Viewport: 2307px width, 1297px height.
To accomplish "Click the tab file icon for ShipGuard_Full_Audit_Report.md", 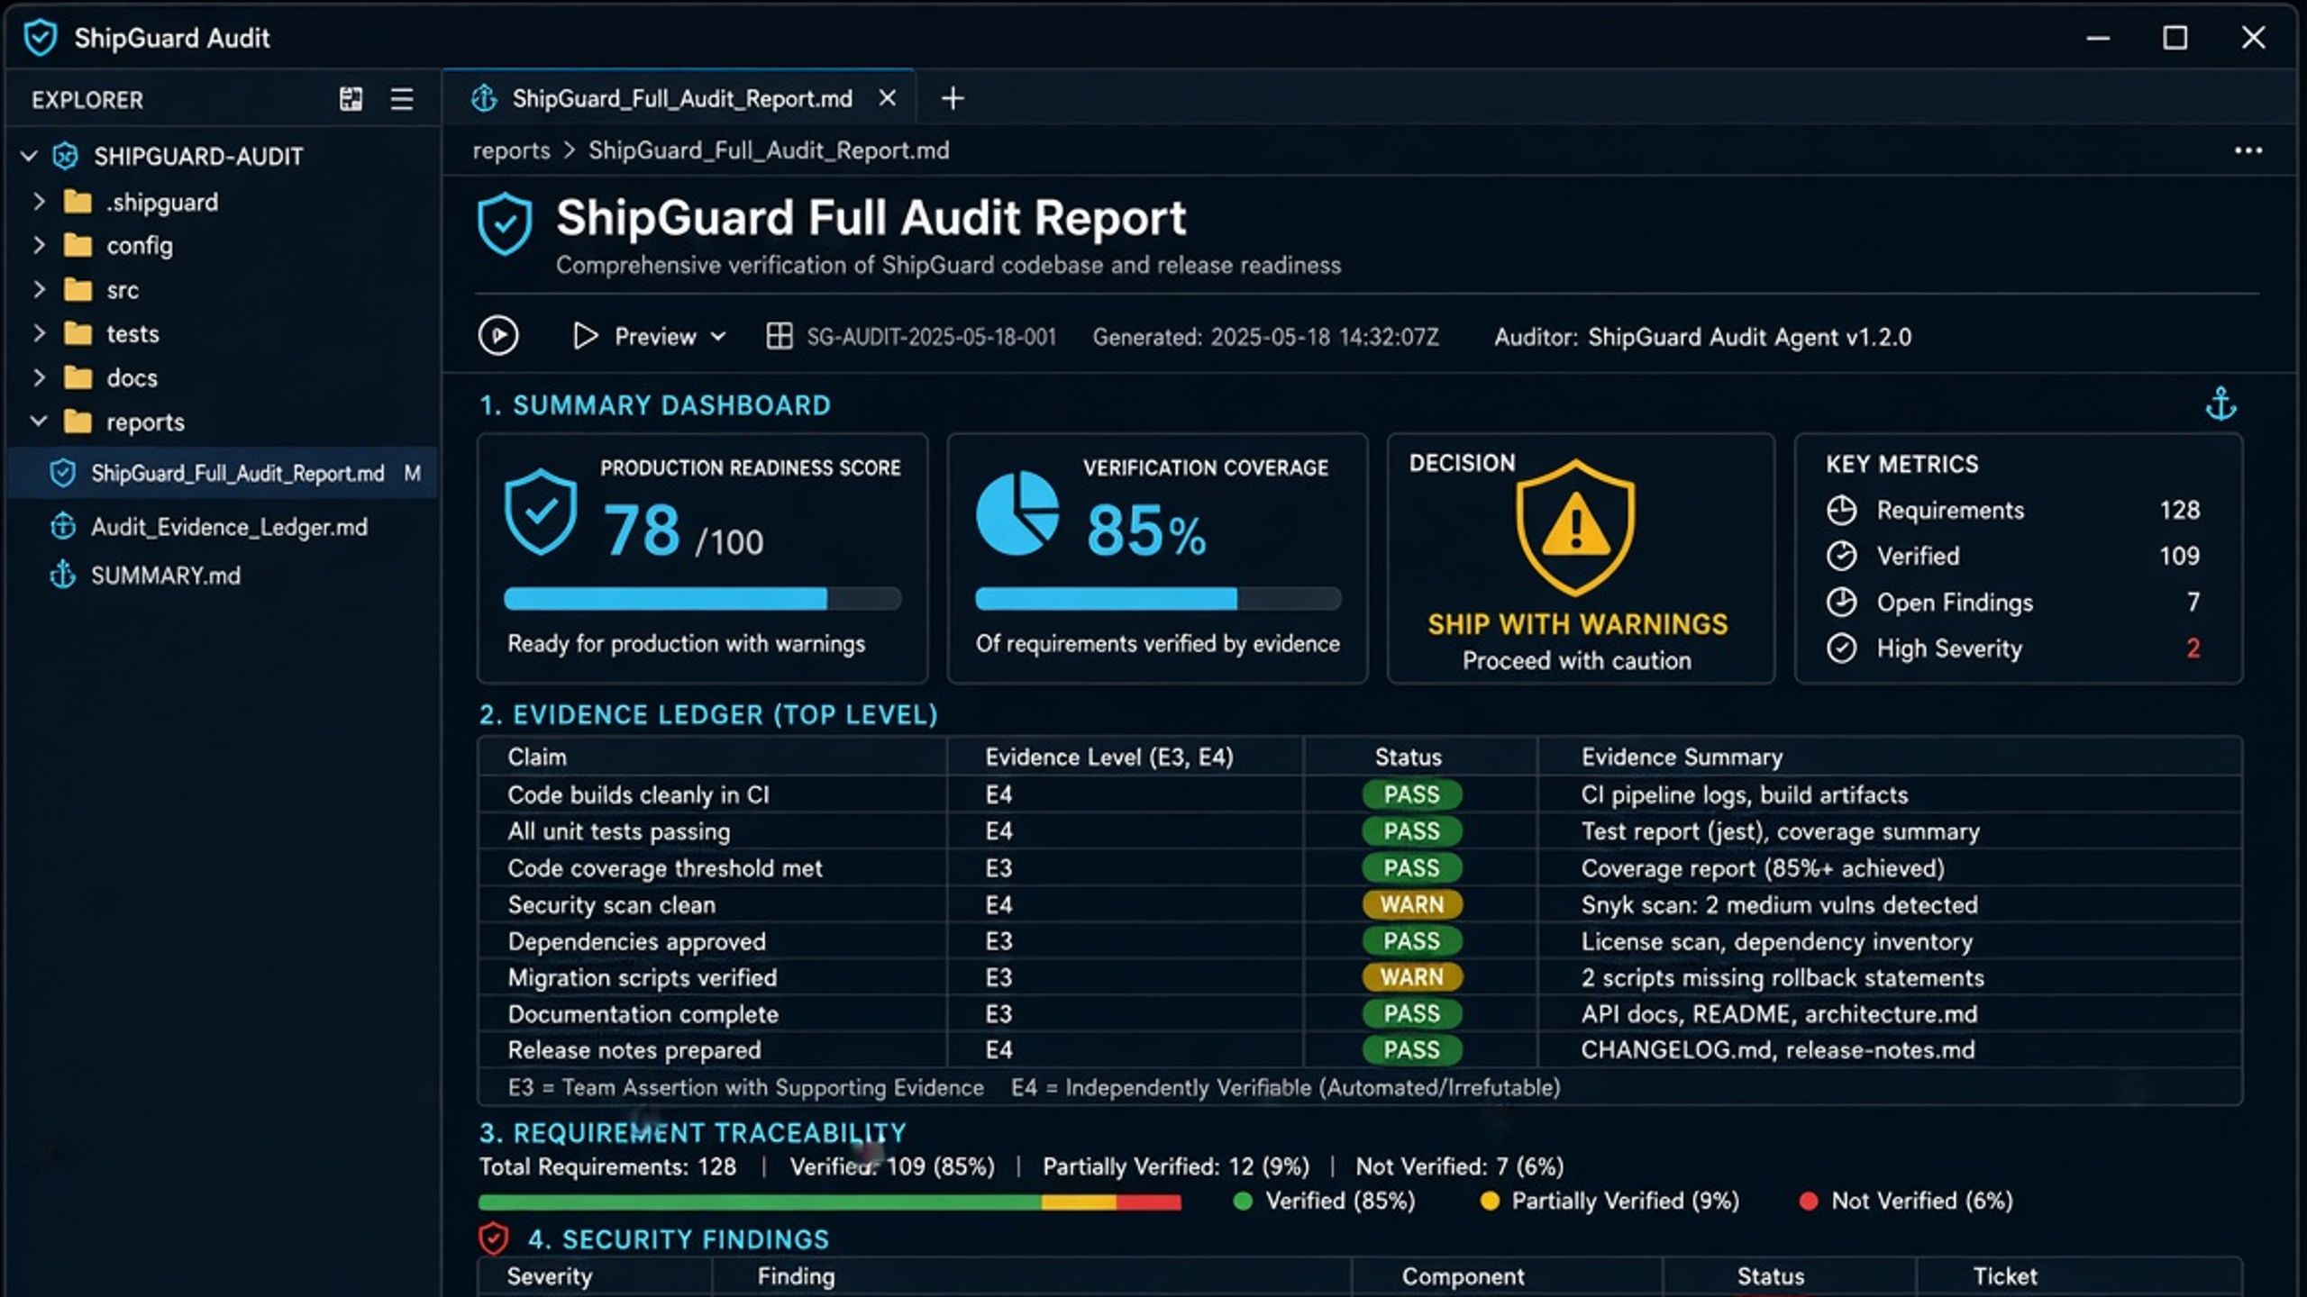I will (x=484, y=98).
